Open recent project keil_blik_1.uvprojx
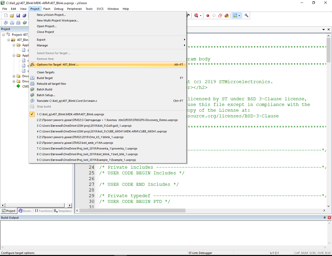The height and width of the screenshot is (256, 332). tap(108, 154)
